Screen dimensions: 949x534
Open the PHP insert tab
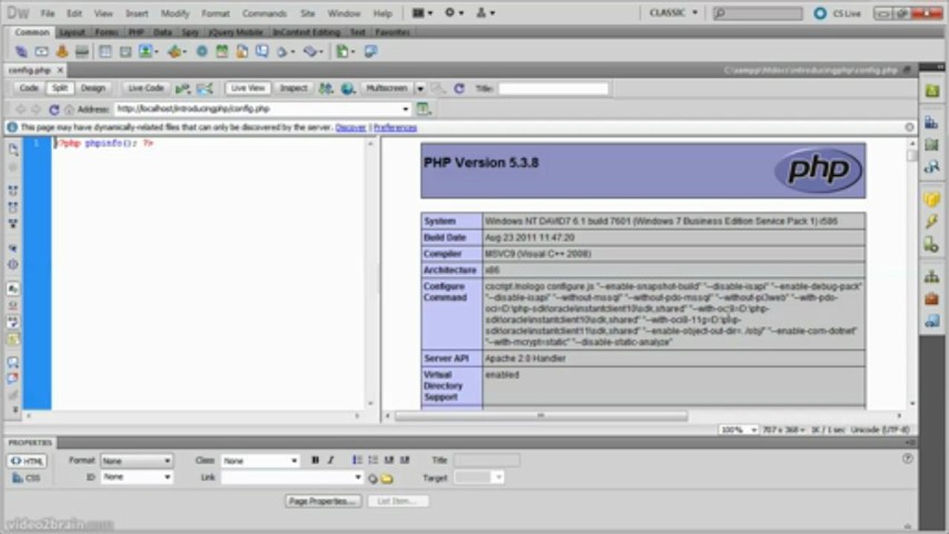point(136,33)
